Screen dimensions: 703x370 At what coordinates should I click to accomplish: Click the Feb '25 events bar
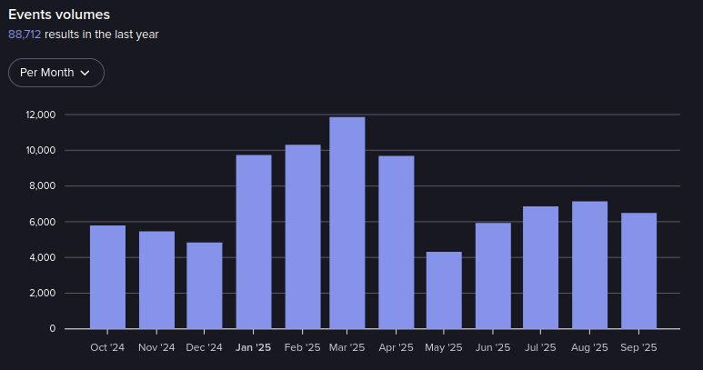[302, 236]
